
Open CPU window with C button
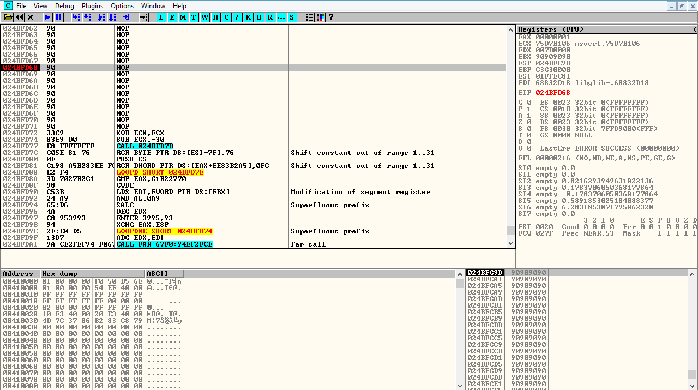click(227, 17)
